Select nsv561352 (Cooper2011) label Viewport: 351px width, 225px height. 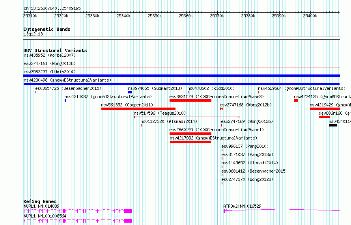[x=127, y=105]
